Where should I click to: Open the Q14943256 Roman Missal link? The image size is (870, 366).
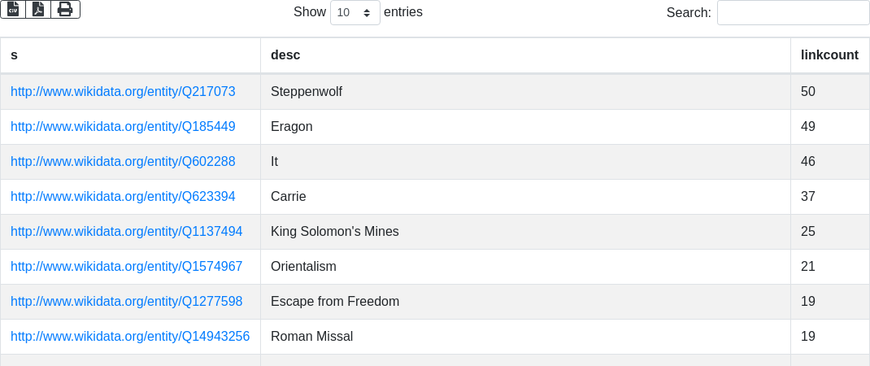(x=130, y=337)
